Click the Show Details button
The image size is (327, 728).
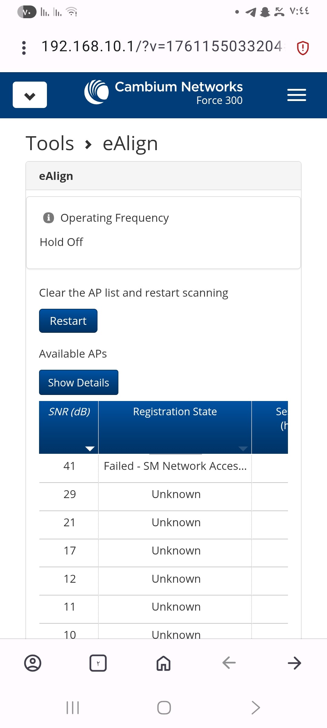pyautogui.click(x=78, y=383)
